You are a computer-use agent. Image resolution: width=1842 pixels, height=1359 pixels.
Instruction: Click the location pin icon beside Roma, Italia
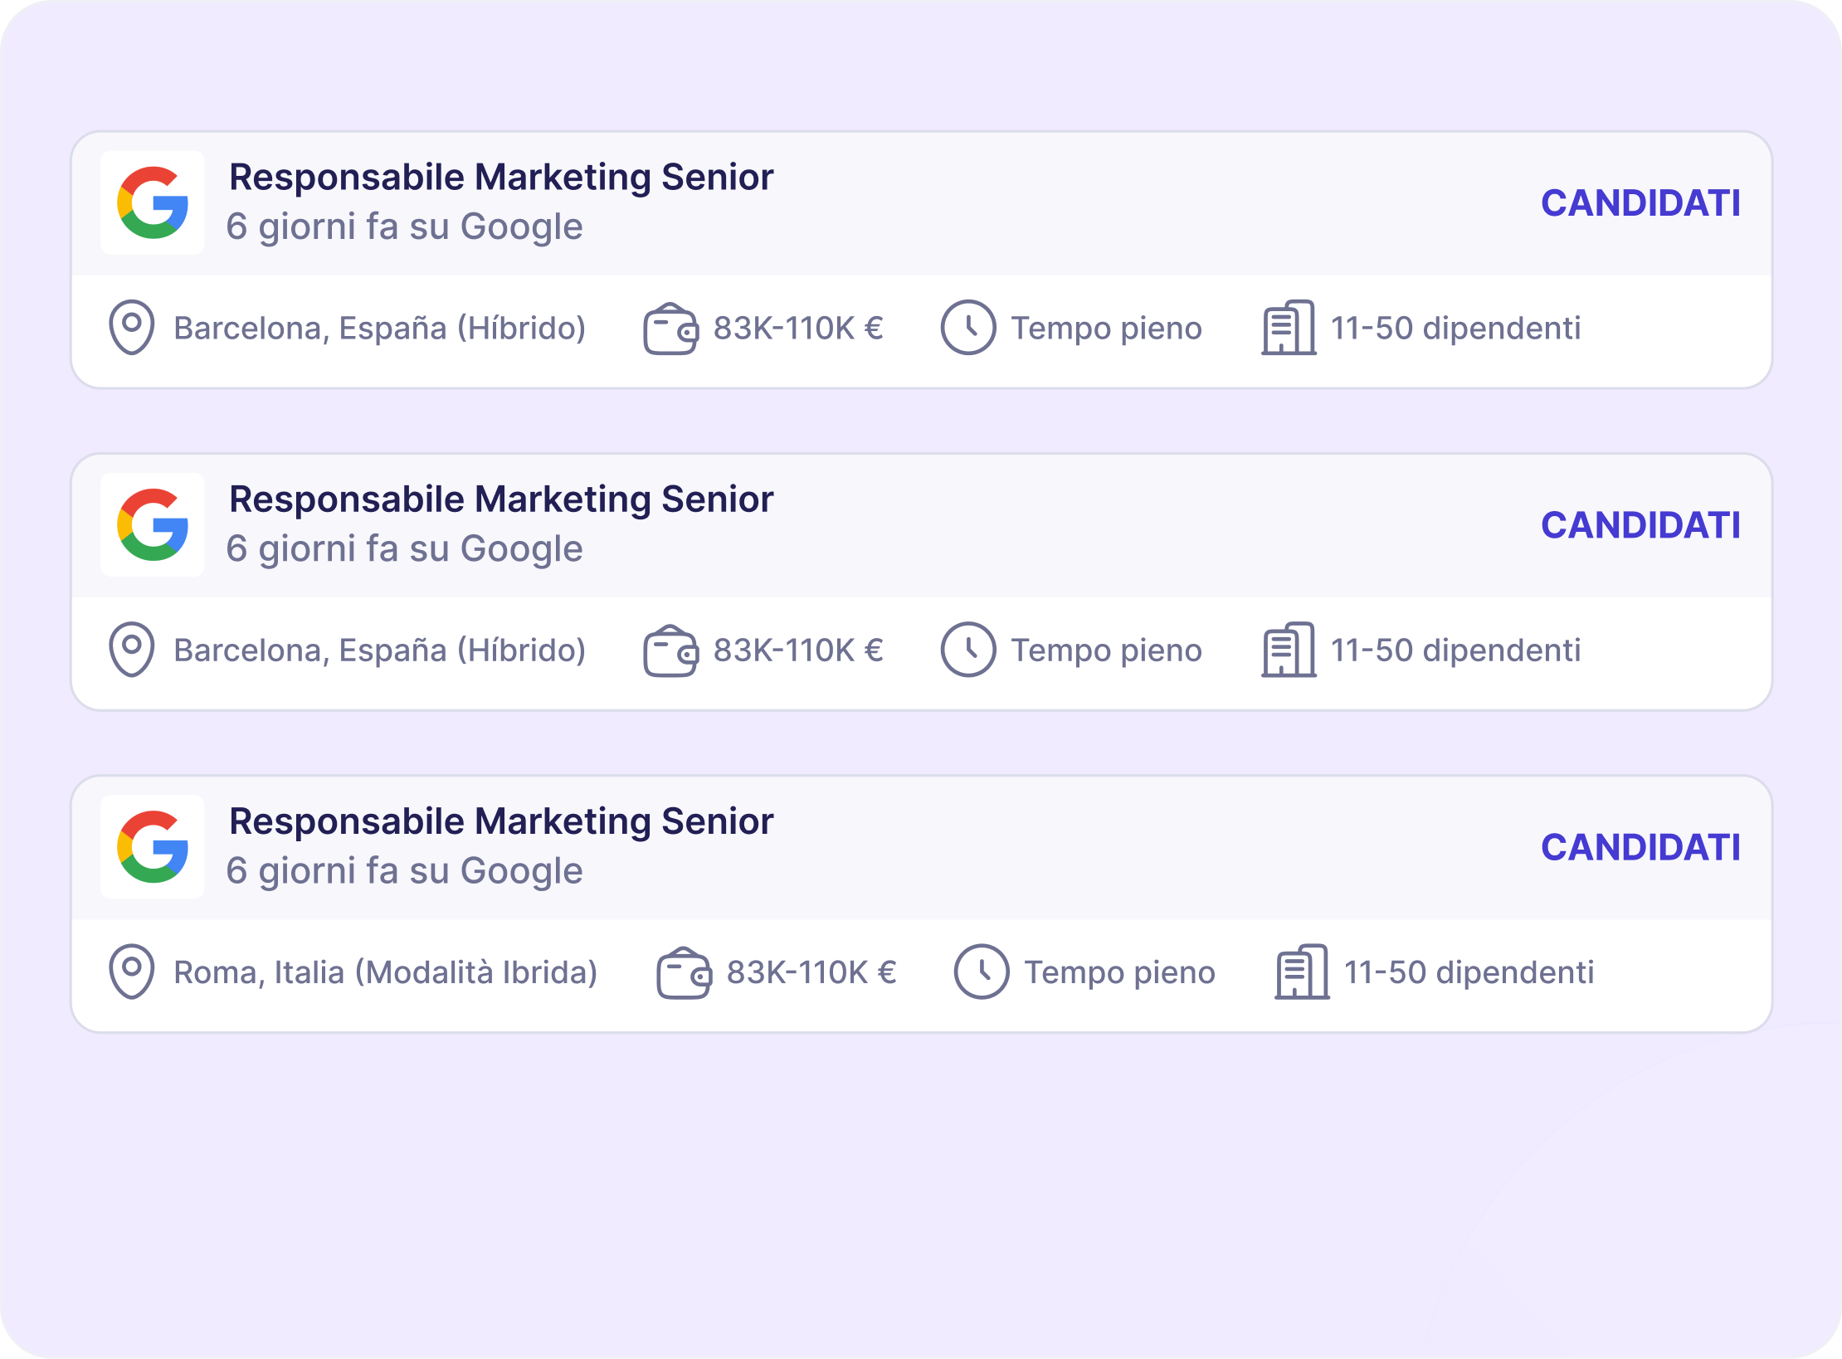(131, 972)
